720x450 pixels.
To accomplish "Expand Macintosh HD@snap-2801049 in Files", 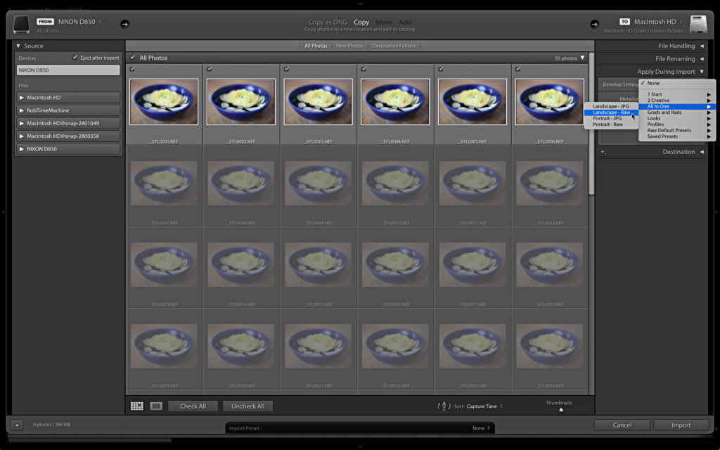I will click(22, 123).
